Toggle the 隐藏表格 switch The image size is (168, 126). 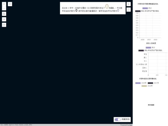coord(118,119)
